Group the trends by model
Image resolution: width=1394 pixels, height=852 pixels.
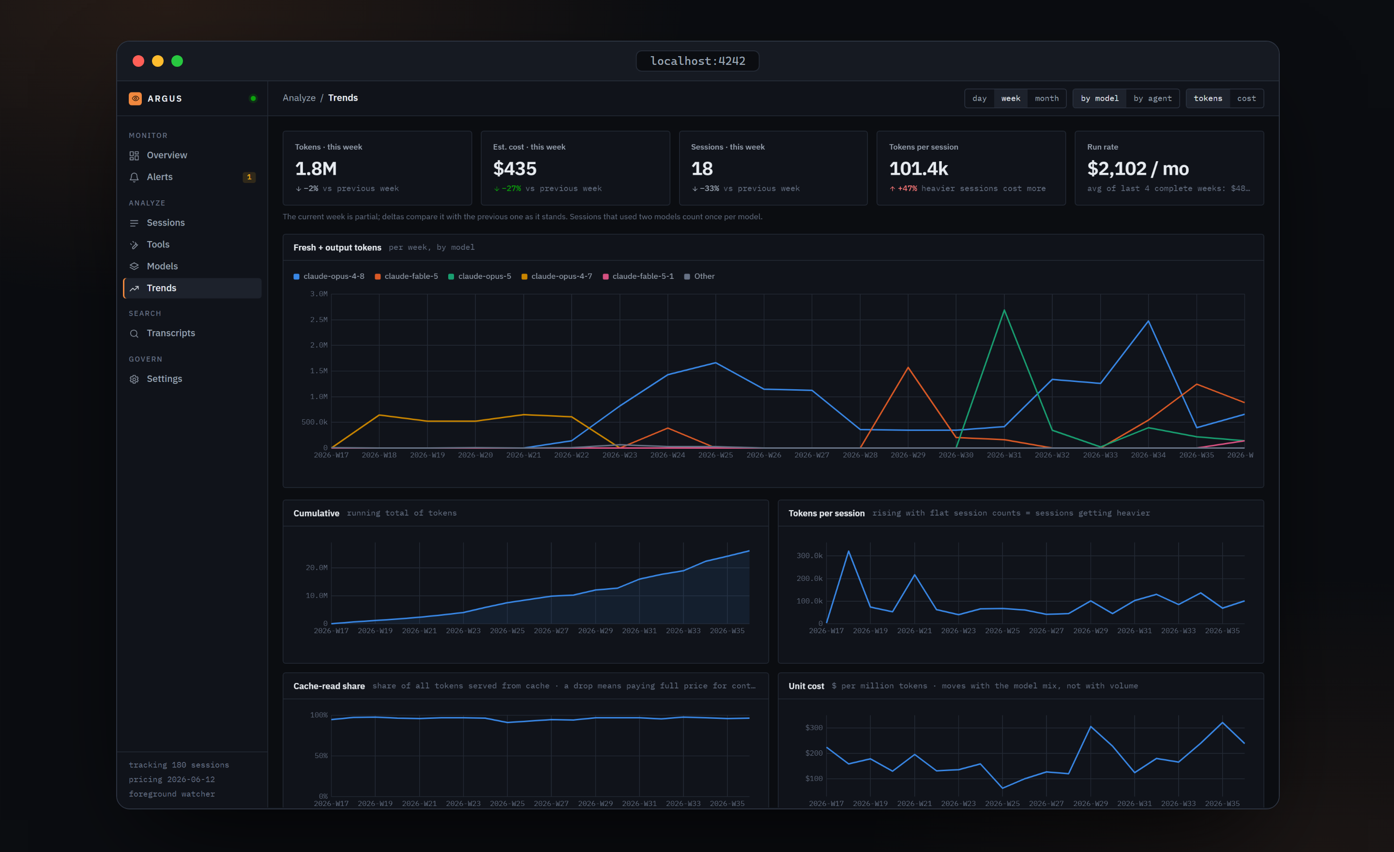1099,98
